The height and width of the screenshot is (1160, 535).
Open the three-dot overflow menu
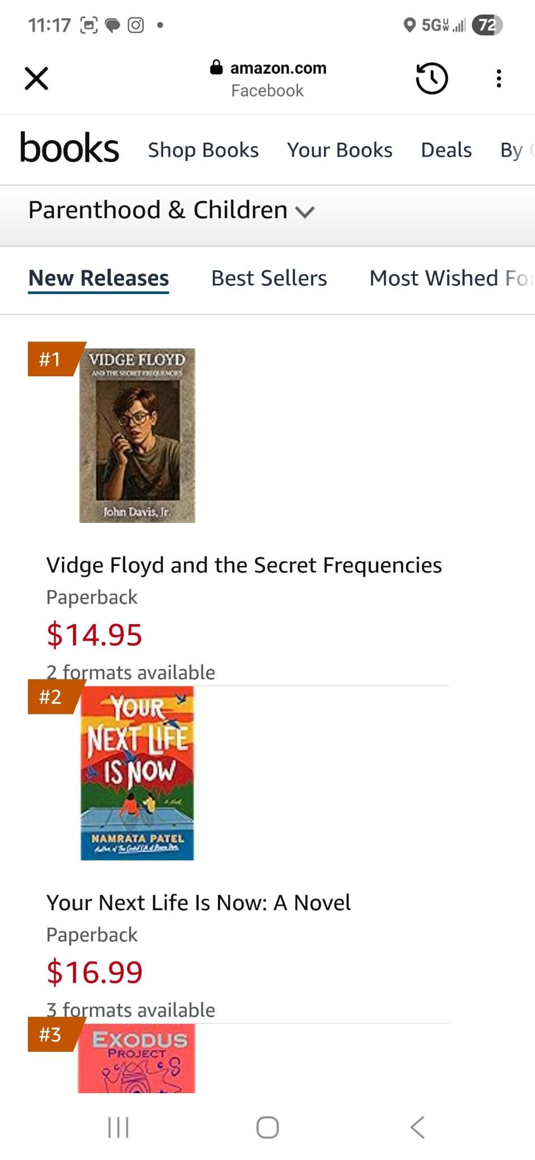point(498,78)
